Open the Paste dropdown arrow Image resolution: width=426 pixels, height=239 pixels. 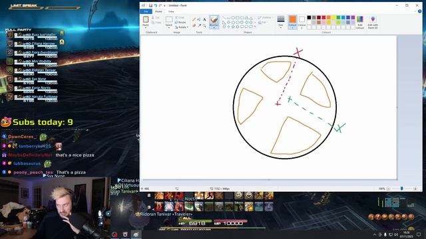coord(146,28)
